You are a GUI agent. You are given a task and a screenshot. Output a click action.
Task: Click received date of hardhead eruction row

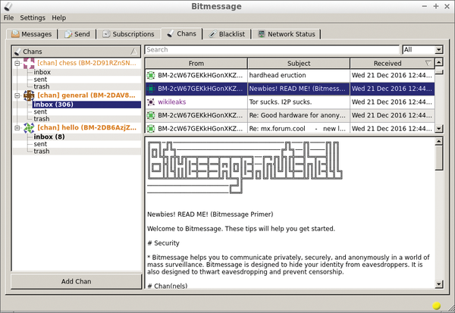point(392,76)
